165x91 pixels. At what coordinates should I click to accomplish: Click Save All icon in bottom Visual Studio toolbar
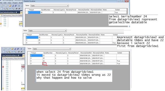18,49
